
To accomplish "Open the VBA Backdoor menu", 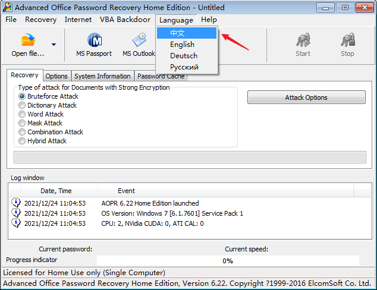I will pyautogui.click(x=125, y=20).
